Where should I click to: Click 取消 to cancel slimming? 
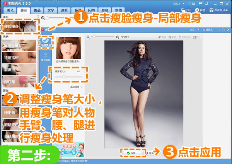pos(149,153)
